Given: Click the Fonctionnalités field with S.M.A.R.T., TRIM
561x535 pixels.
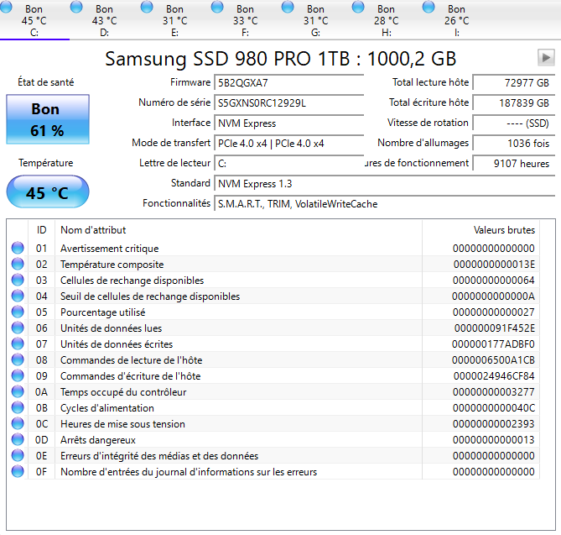Looking at the screenshot, I should 385,204.
